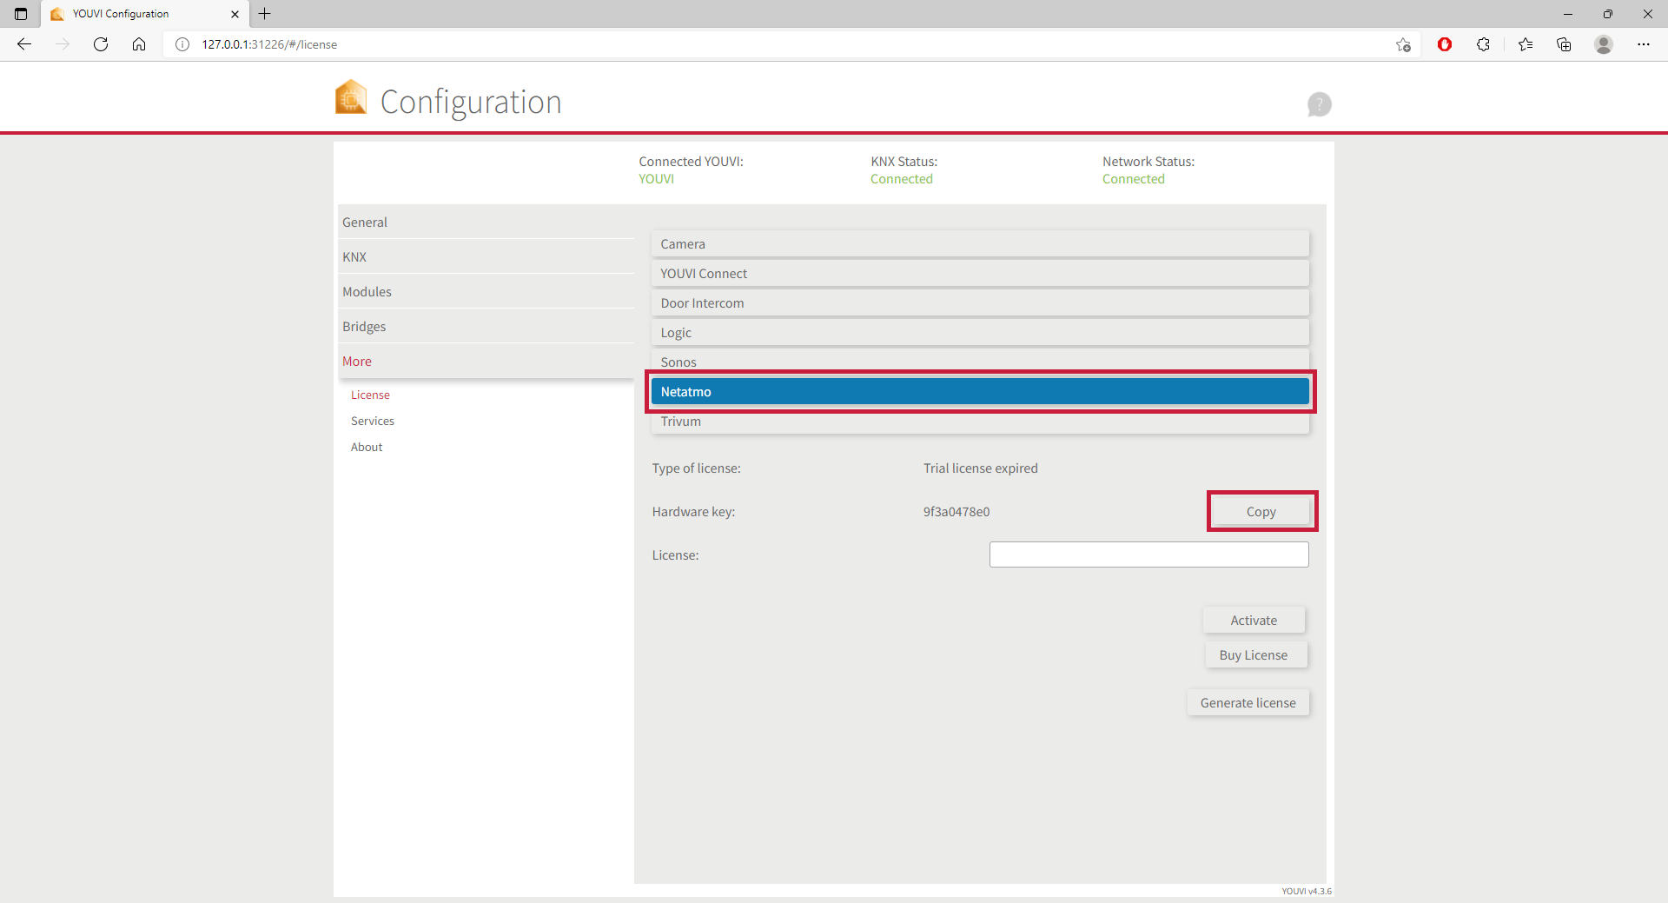Select the License submenu item
Image resolution: width=1668 pixels, height=903 pixels.
coord(370,395)
